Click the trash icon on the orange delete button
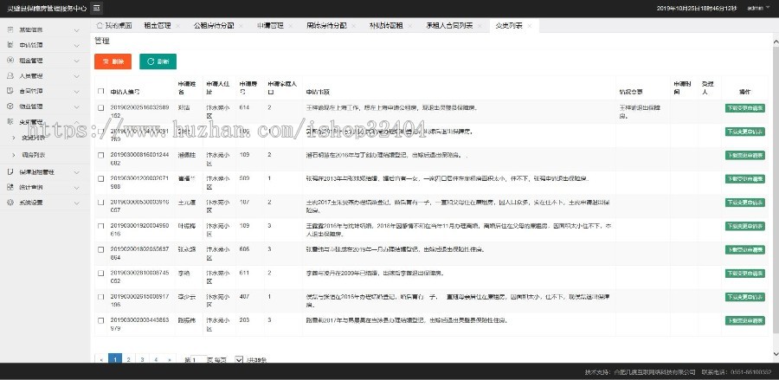This screenshot has width=779, height=380. click(106, 61)
